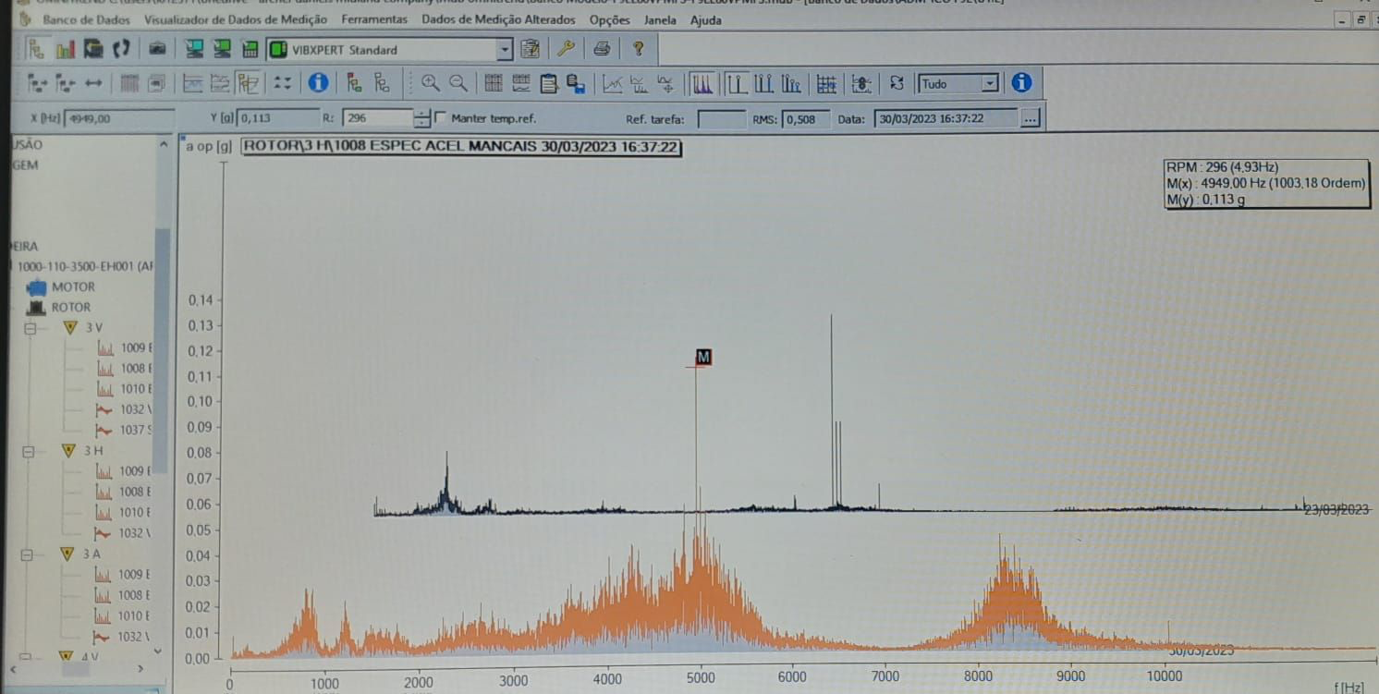Click the calculator icon in top toolbar
The width and height of the screenshot is (1379, 694).
pyautogui.click(x=250, y=49)
